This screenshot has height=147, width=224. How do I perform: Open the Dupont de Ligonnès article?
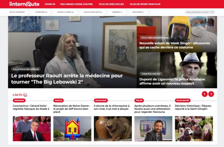coord(172,81)
